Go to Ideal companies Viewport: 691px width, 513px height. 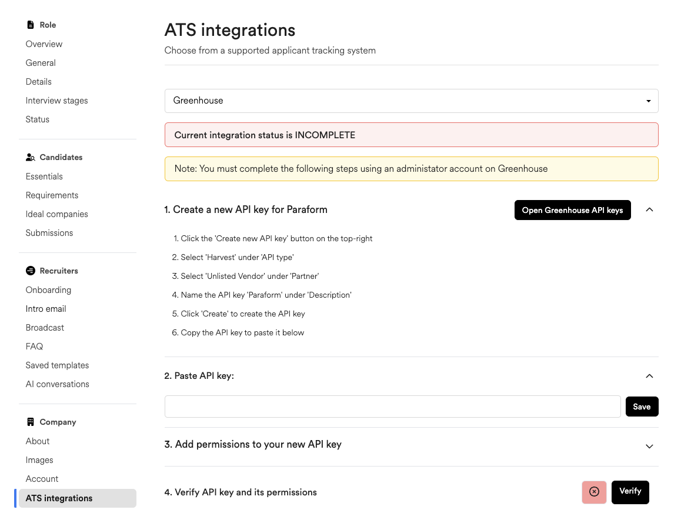pyautogui.click(x=57, y=214)
